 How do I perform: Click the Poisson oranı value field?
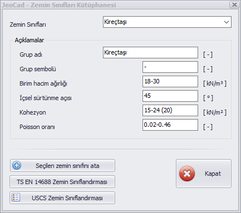170,125
